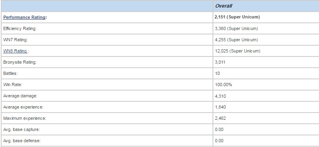The width and height of the screenshot is (319, 147).
Task: Select the 3,011 Bronysite value
Action: click(x=220, y=62)
